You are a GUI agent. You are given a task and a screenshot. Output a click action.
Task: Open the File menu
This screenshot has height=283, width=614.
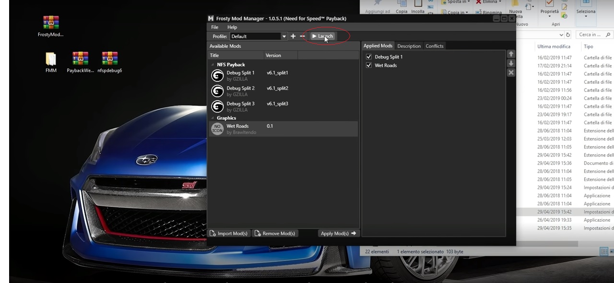point(215,27)
